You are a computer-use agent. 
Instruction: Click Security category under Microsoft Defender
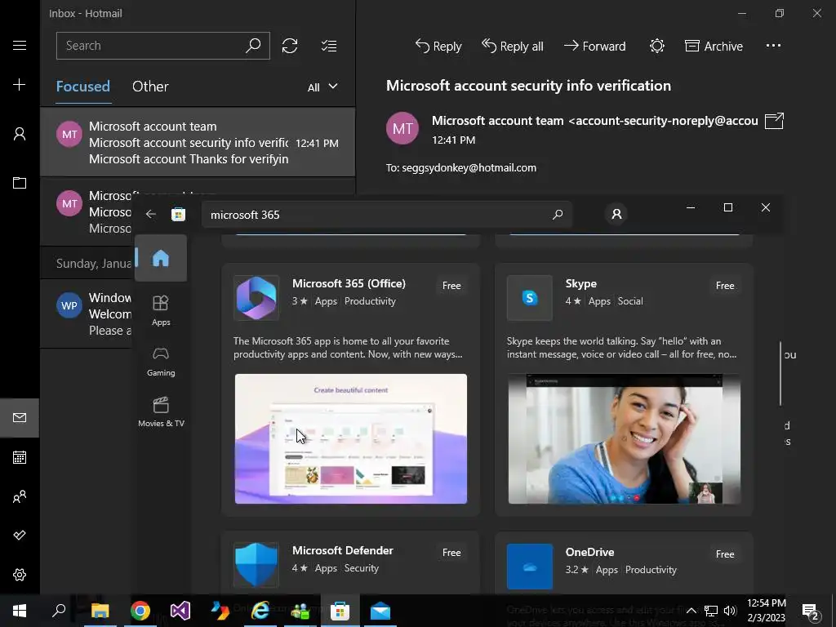tap(362, 568)
